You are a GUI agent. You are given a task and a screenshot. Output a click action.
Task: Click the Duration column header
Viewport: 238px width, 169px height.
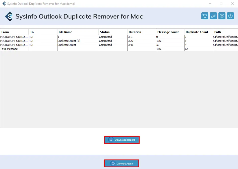(x=142, y=32)
